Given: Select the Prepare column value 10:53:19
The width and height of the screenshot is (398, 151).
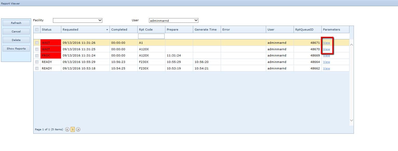Looking at the screenshot, I should pos(174,68).
